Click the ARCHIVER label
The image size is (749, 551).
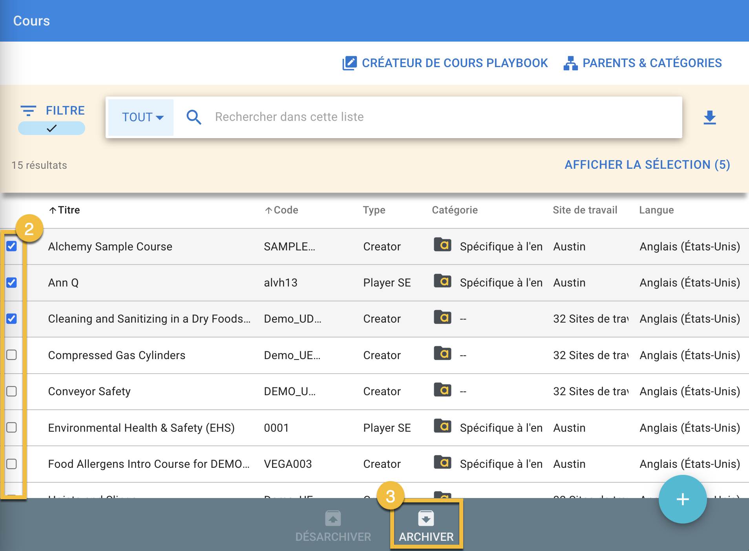coord(426,537)
